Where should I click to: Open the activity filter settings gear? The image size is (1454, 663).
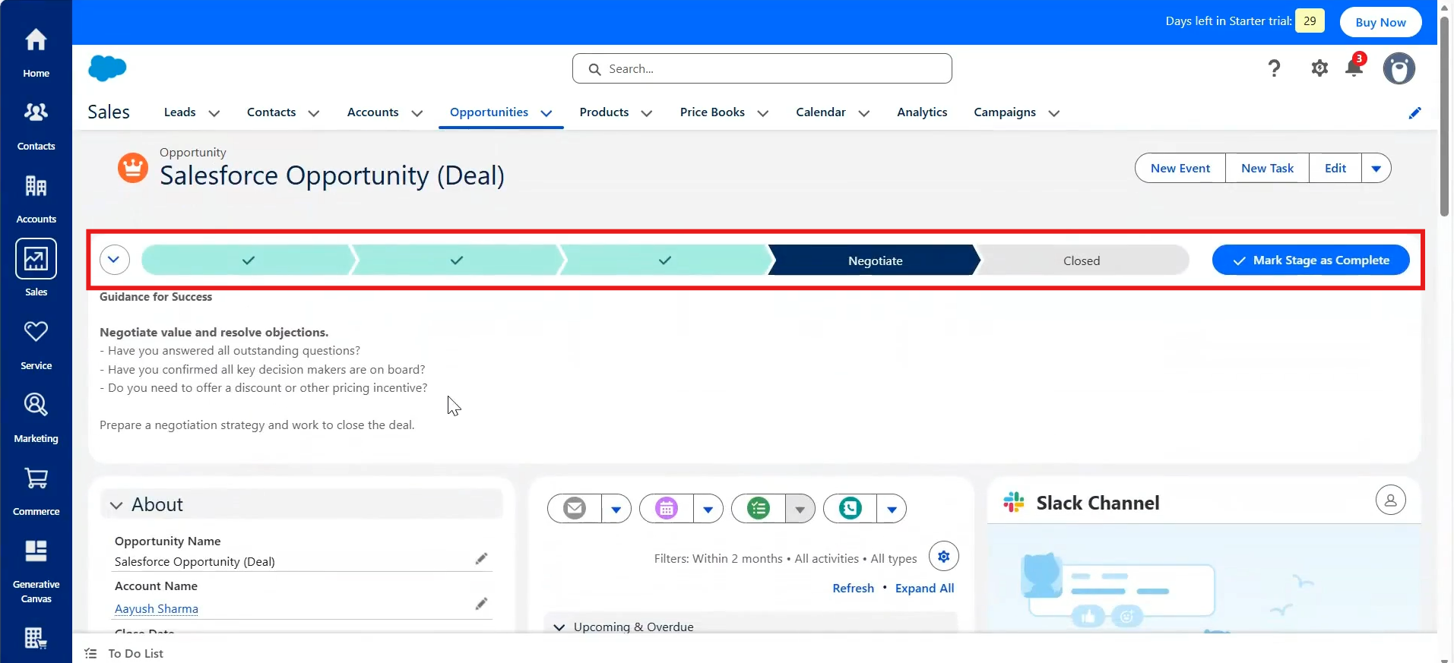point(943,557)
